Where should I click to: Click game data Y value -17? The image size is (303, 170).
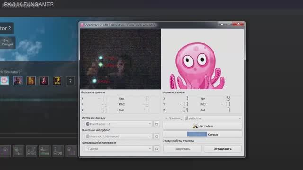coord(184,104)
